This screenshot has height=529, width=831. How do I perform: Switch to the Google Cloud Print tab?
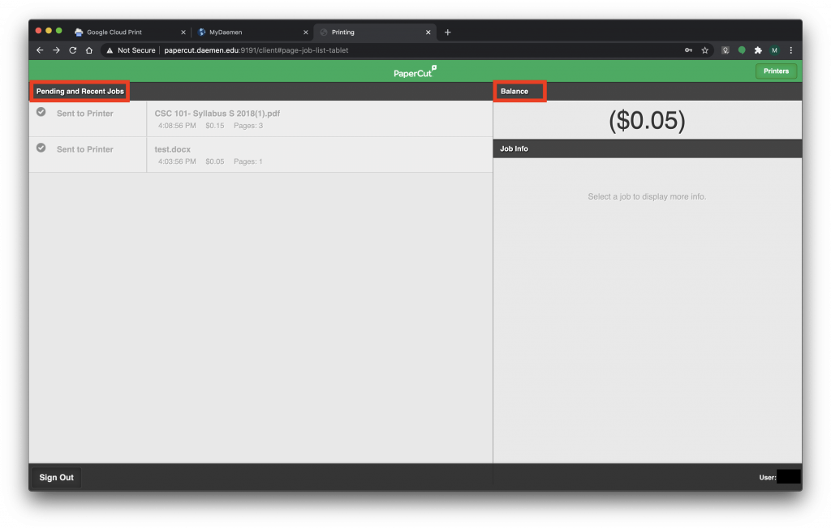[x=127, y=32]
